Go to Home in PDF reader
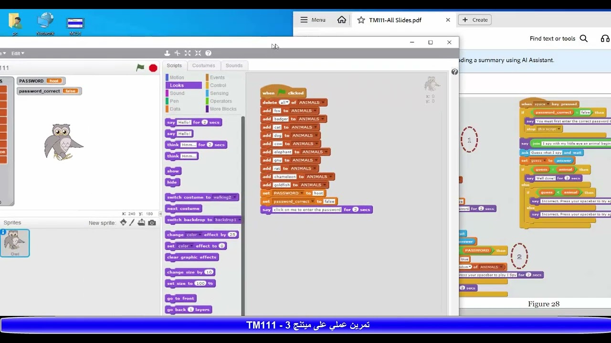Image resolution: width=611 pixels, height=343 pixels. click(x=342, y=20)
